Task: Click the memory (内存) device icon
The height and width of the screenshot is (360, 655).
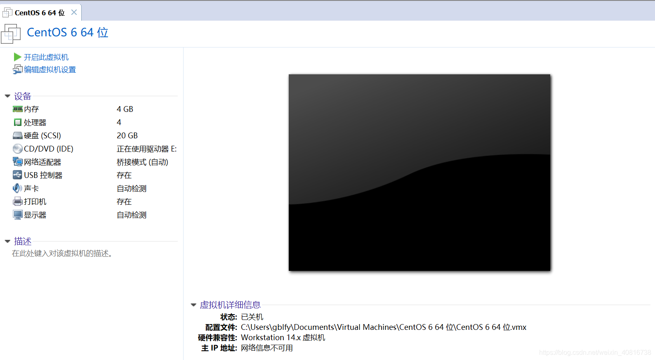Action: 17,109
